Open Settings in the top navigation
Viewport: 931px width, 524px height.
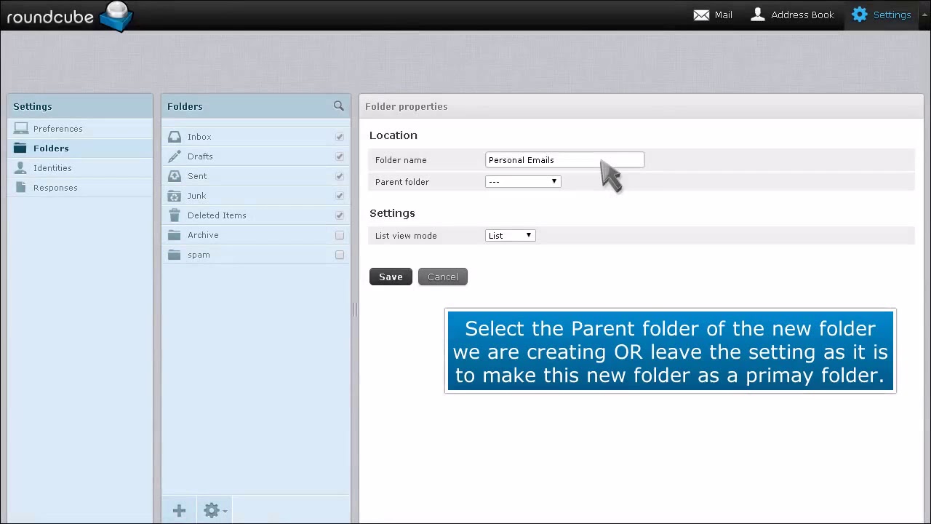pyautogui.click(x=882, y=15)
